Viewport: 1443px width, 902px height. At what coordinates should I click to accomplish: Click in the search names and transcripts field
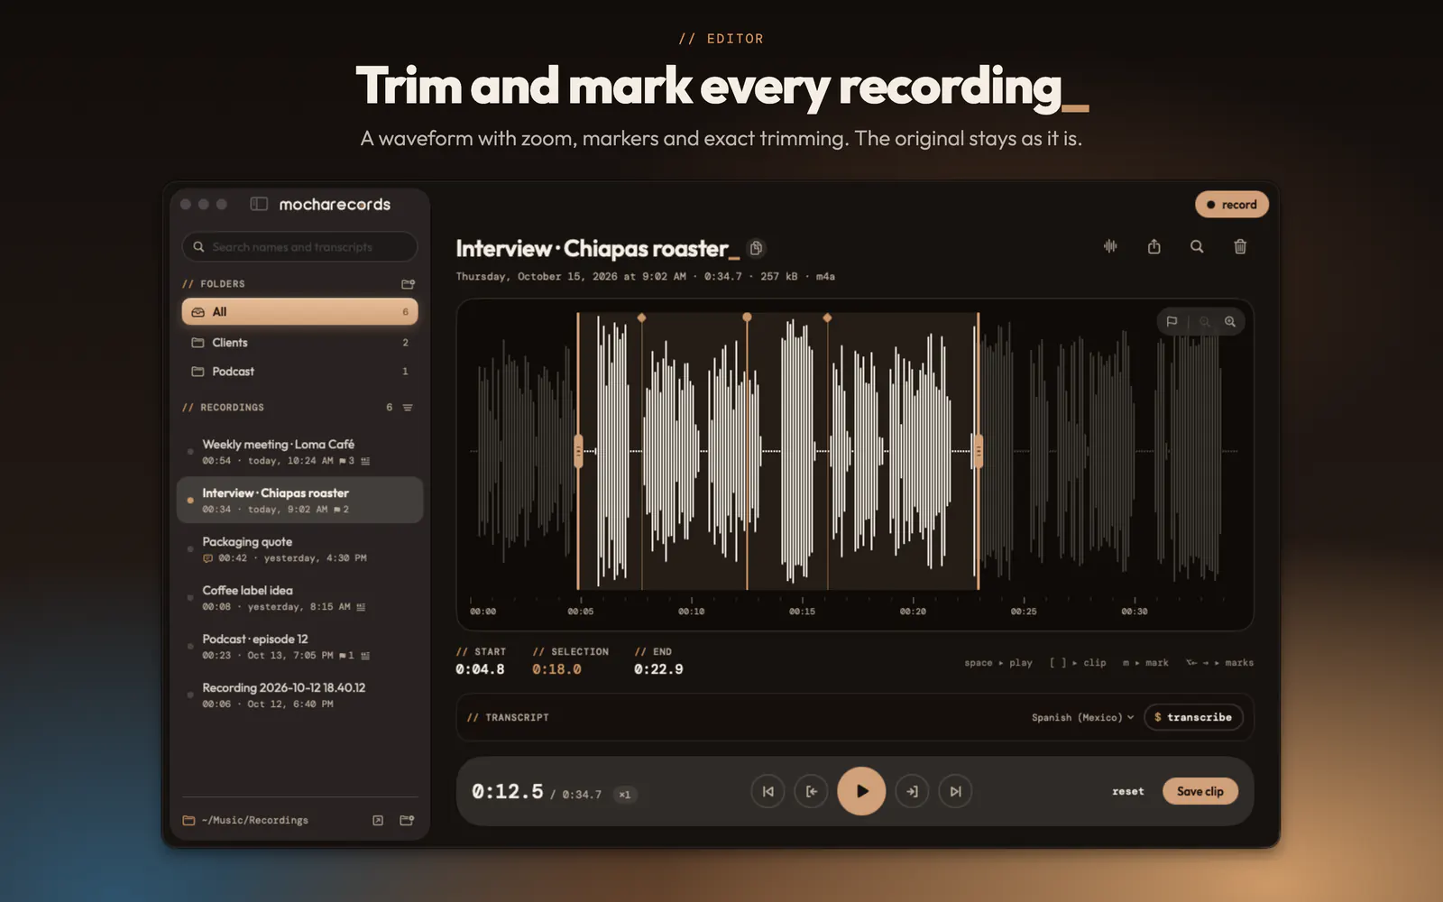pyautogui.click(x=299, y=247)
